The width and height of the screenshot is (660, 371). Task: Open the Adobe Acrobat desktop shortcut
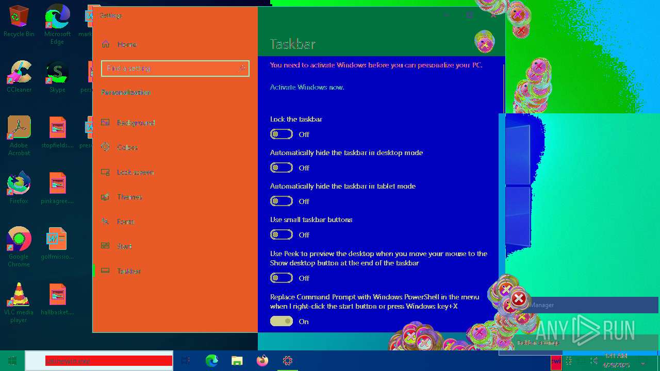click(x=19, y=136)
